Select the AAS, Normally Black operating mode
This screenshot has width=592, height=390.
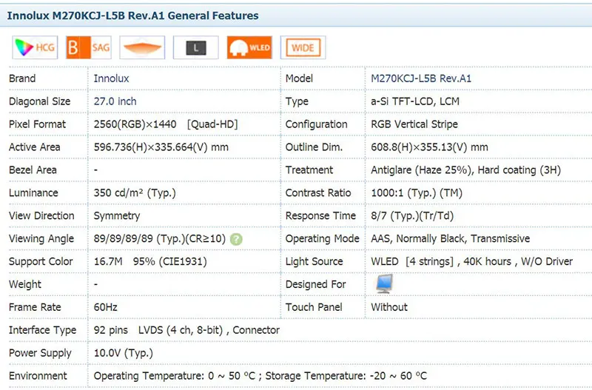point(450,238)
